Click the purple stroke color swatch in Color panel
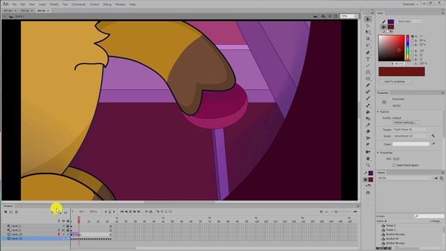This screenshot has width=446, height=251. (x=391, y=22)
